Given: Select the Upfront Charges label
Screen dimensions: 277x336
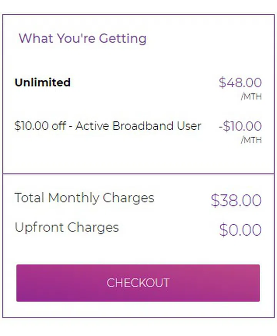Looking at the screenshot, I should coord(66,227).
